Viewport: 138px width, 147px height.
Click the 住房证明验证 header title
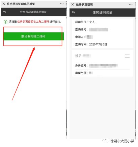point(102,13)
